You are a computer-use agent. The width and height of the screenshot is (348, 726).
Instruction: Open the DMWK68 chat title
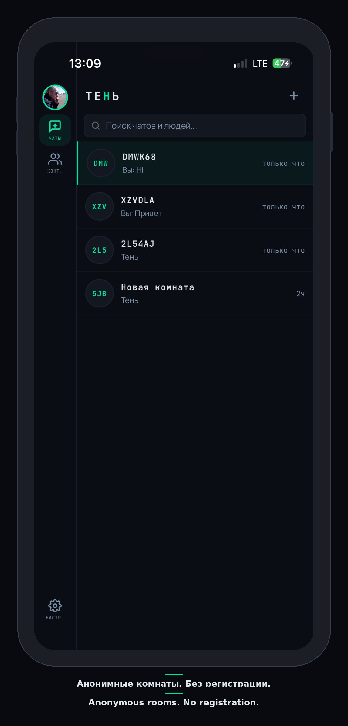[x=139, y=157]
